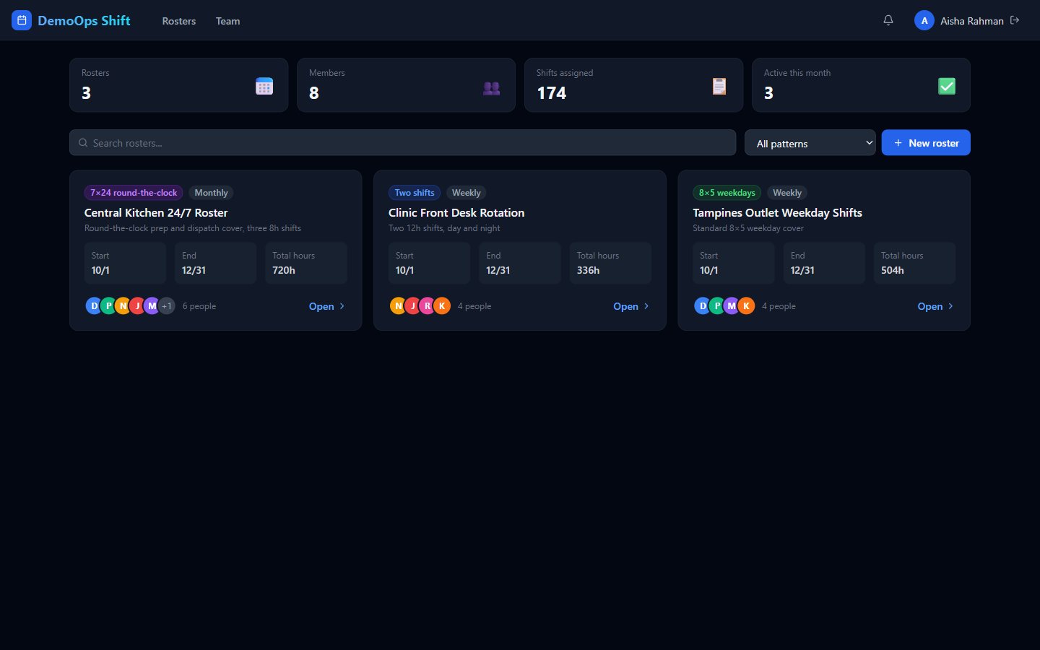Screen dimensions: 1040x650
Task: Click the 7×24 round-the-clock tag
Action: tap(134, 193)
